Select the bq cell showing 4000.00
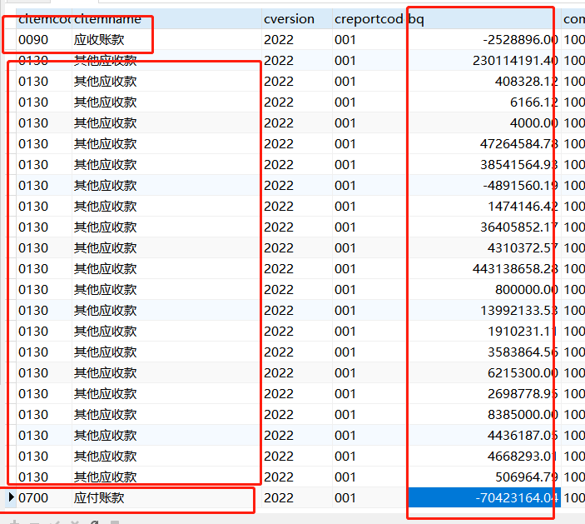Screen dimensions: 585x524 pos(483,123)
